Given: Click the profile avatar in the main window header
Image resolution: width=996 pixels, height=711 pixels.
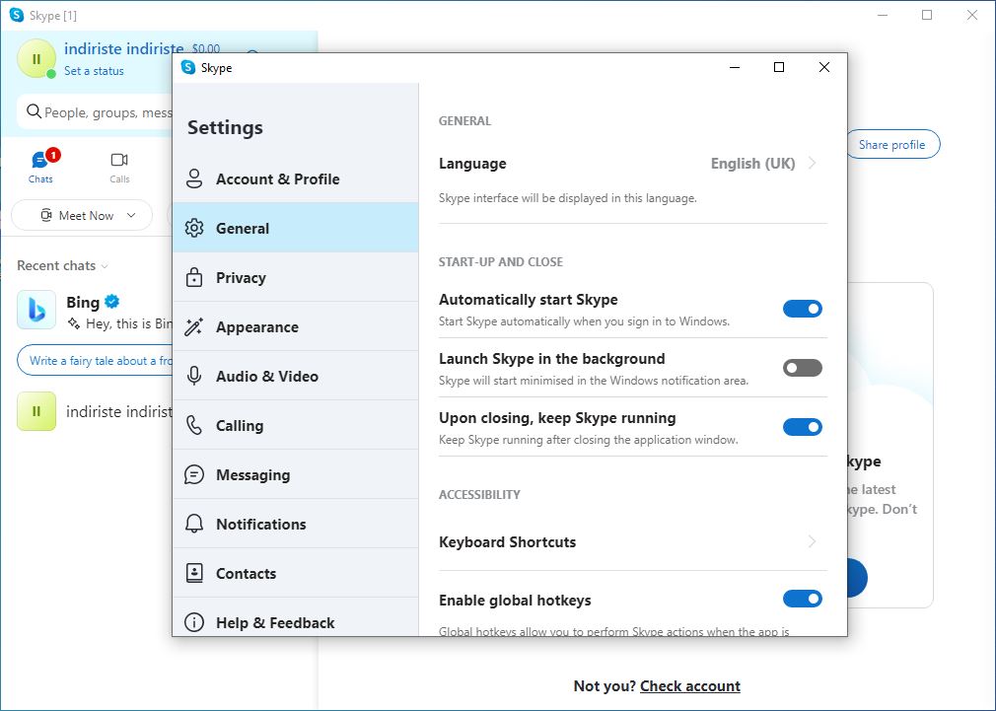Looking at the screenshot, I should pos(36,58).
